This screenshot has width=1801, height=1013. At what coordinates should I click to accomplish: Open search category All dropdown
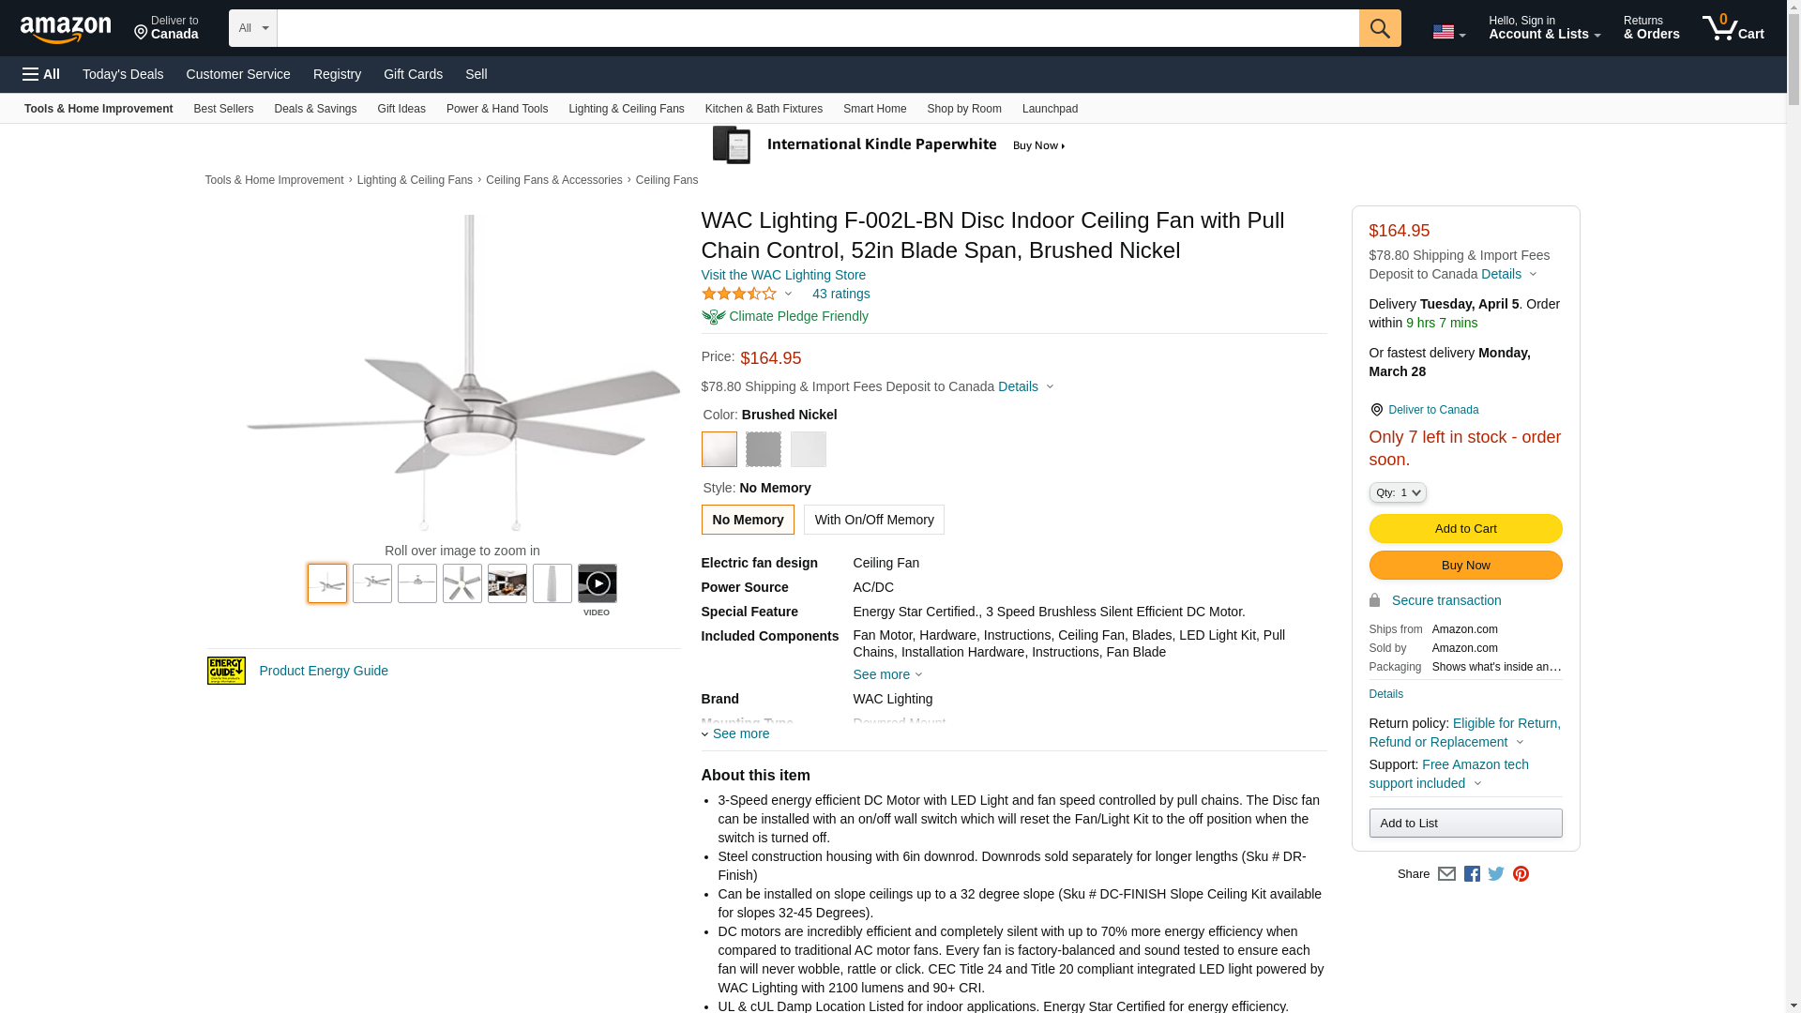tap(252, 28)
